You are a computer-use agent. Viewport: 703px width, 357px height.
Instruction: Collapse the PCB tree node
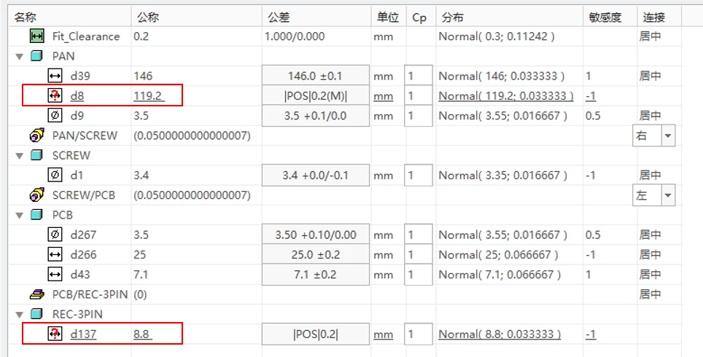(19, 216)
